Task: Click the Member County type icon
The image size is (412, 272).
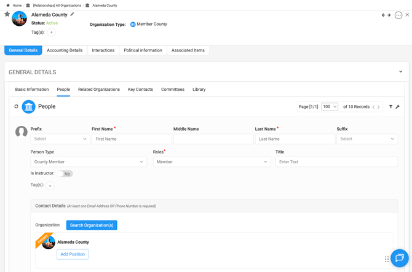Action: click(133, 25)
